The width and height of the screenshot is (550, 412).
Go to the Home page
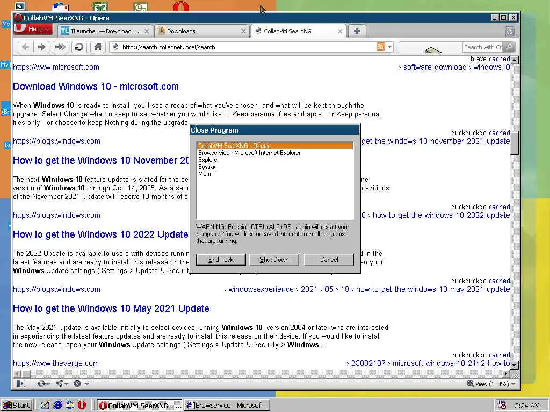coord(98,47)
